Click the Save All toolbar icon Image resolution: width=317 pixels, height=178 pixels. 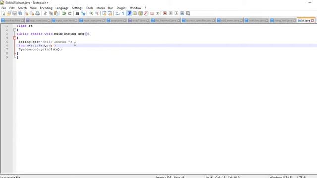click(x=20, y=13)
